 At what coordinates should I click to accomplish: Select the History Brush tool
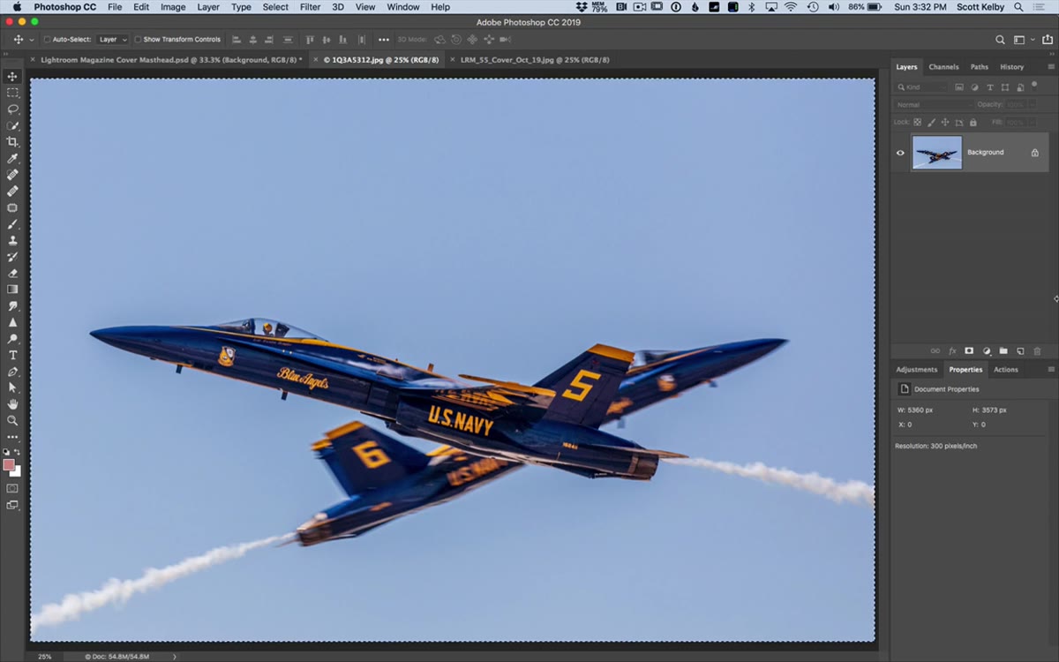point(12,256)
